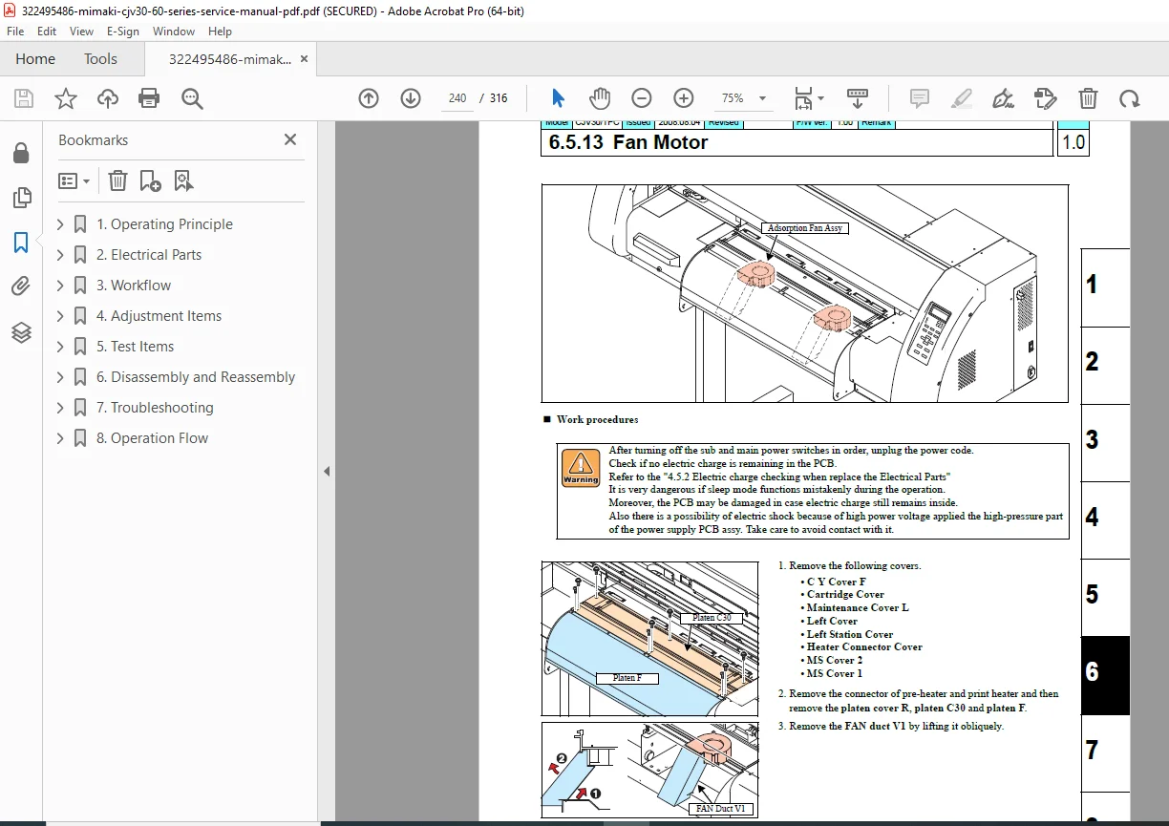Switch to the Home tab

click(x=35, y=59)
